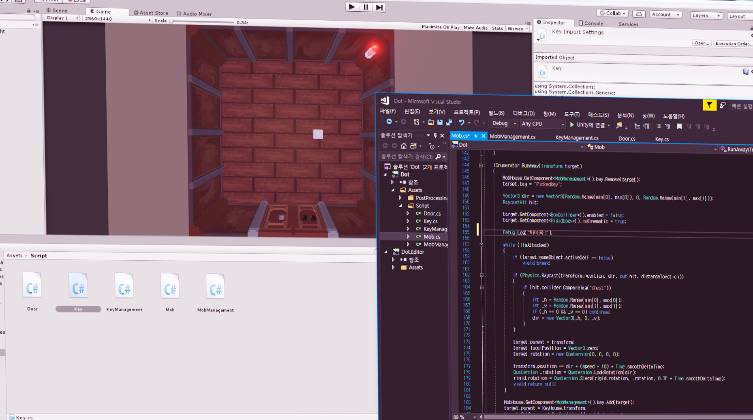Open the yellow notifications flag in Visual Studio
The image size is (753, 420).
[x=709, y=105]
